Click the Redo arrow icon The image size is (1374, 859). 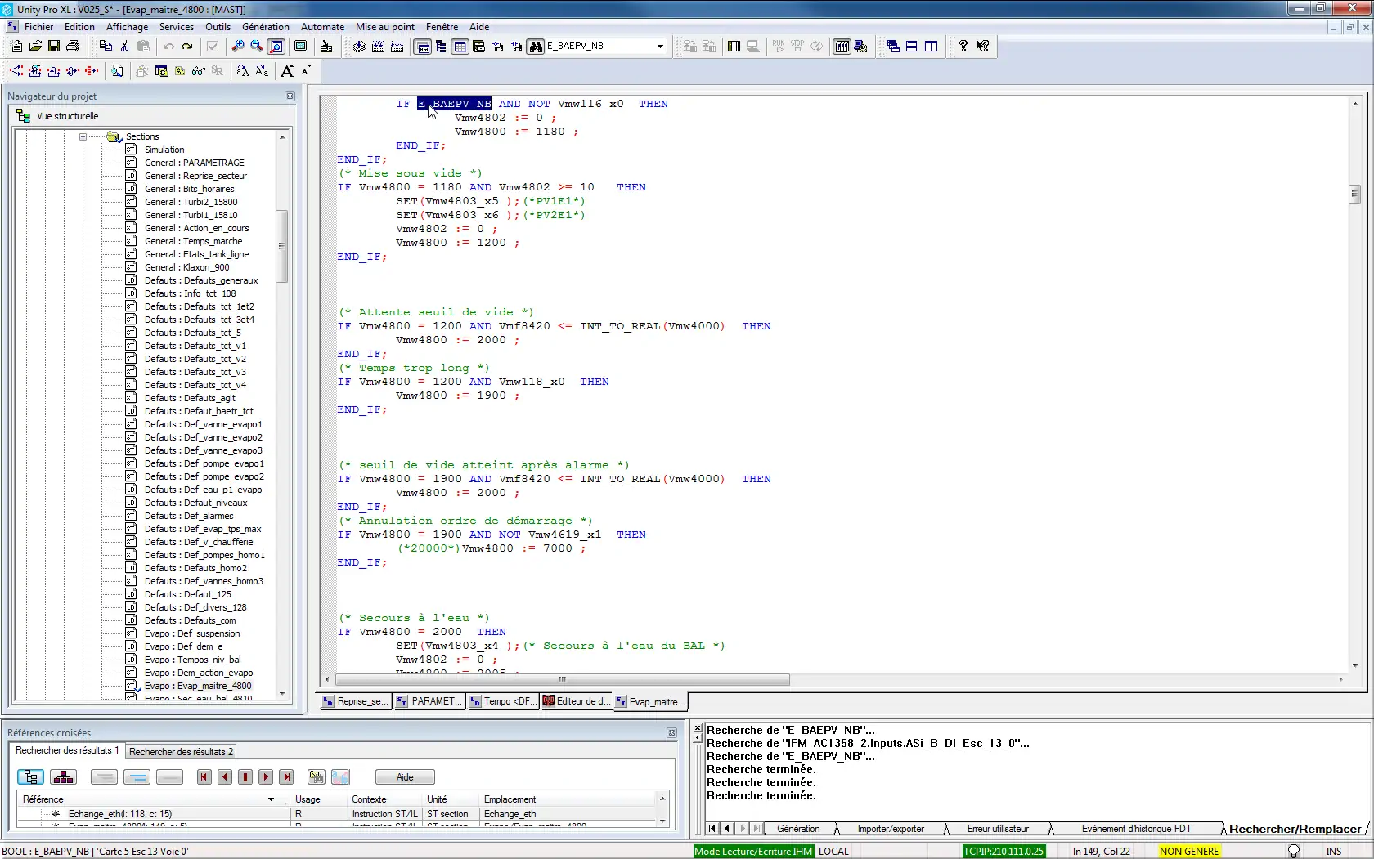(x=187, y=47)
